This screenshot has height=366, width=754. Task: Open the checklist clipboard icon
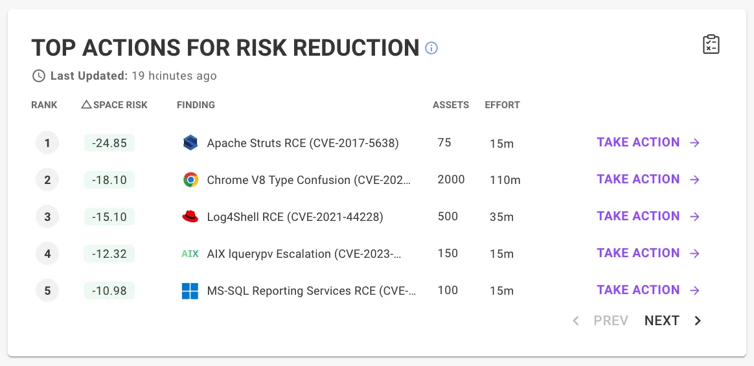[711, 44]
